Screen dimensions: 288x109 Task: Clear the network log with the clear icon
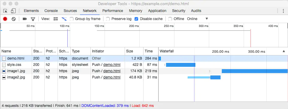(13, 19)
